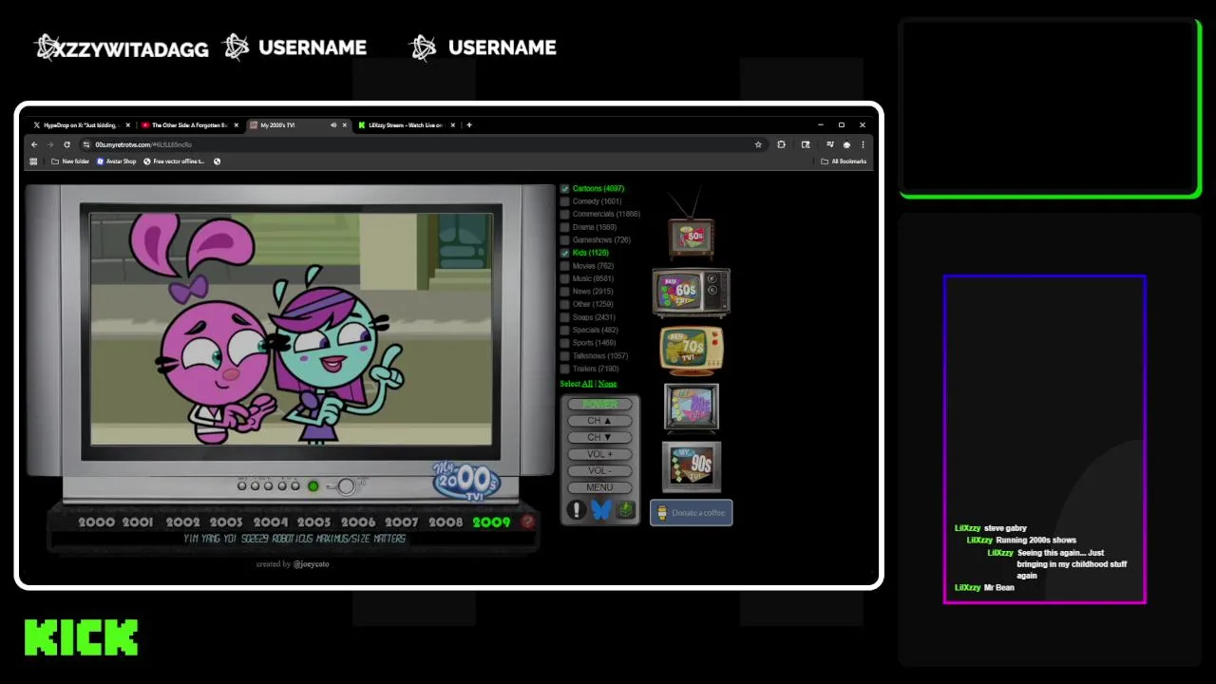Enable the Soaps category checkbox
Viewport: 1216px width, 684px height.
click(564, 317)
